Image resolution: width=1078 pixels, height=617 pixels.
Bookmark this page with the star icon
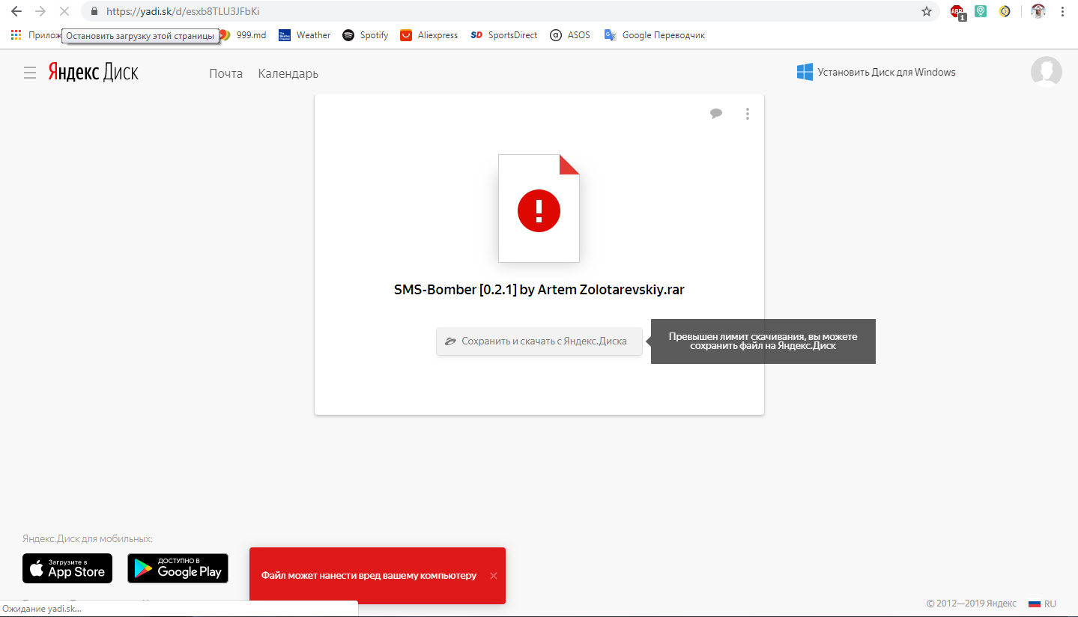[x=927, y=11]
